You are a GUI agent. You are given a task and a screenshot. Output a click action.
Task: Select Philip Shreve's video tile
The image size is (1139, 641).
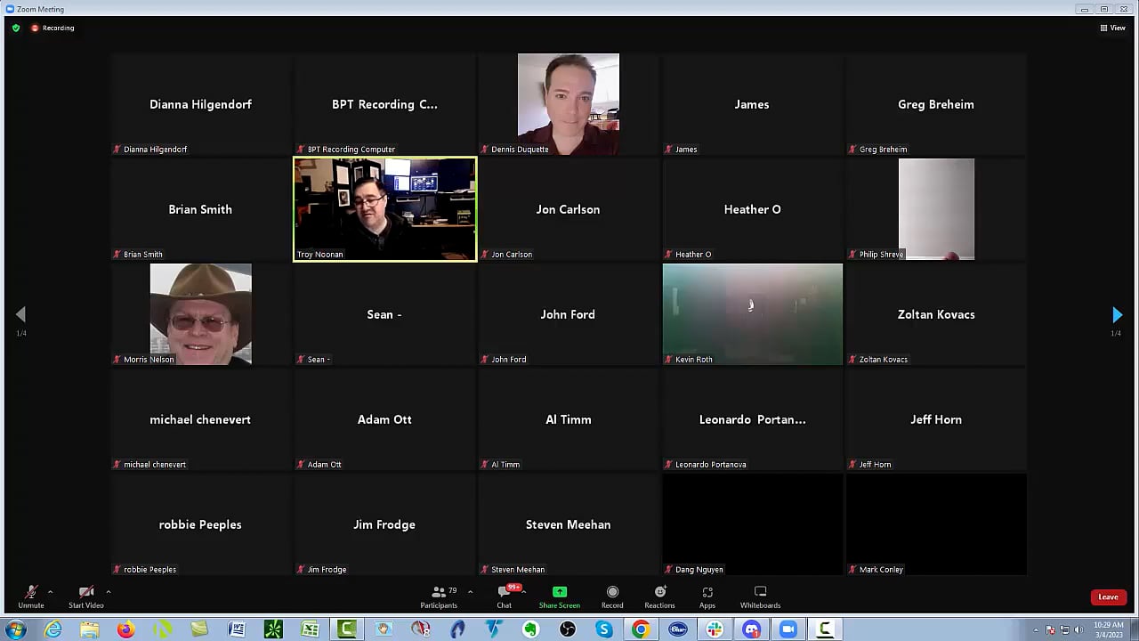click(936, 209)
